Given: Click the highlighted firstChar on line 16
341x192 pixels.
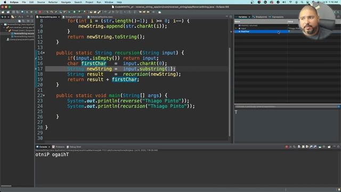Looking at the screenshot, I should click(94, 63).
